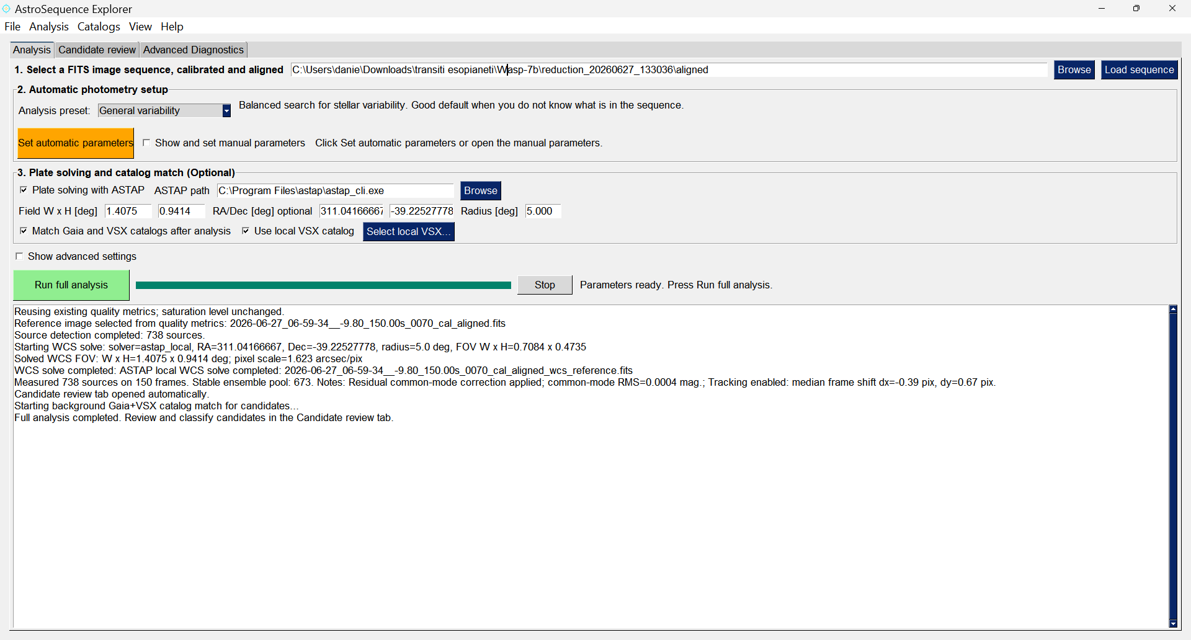Open the Analysis preset dropdown
1191x640 pixels.
[164, 110]
